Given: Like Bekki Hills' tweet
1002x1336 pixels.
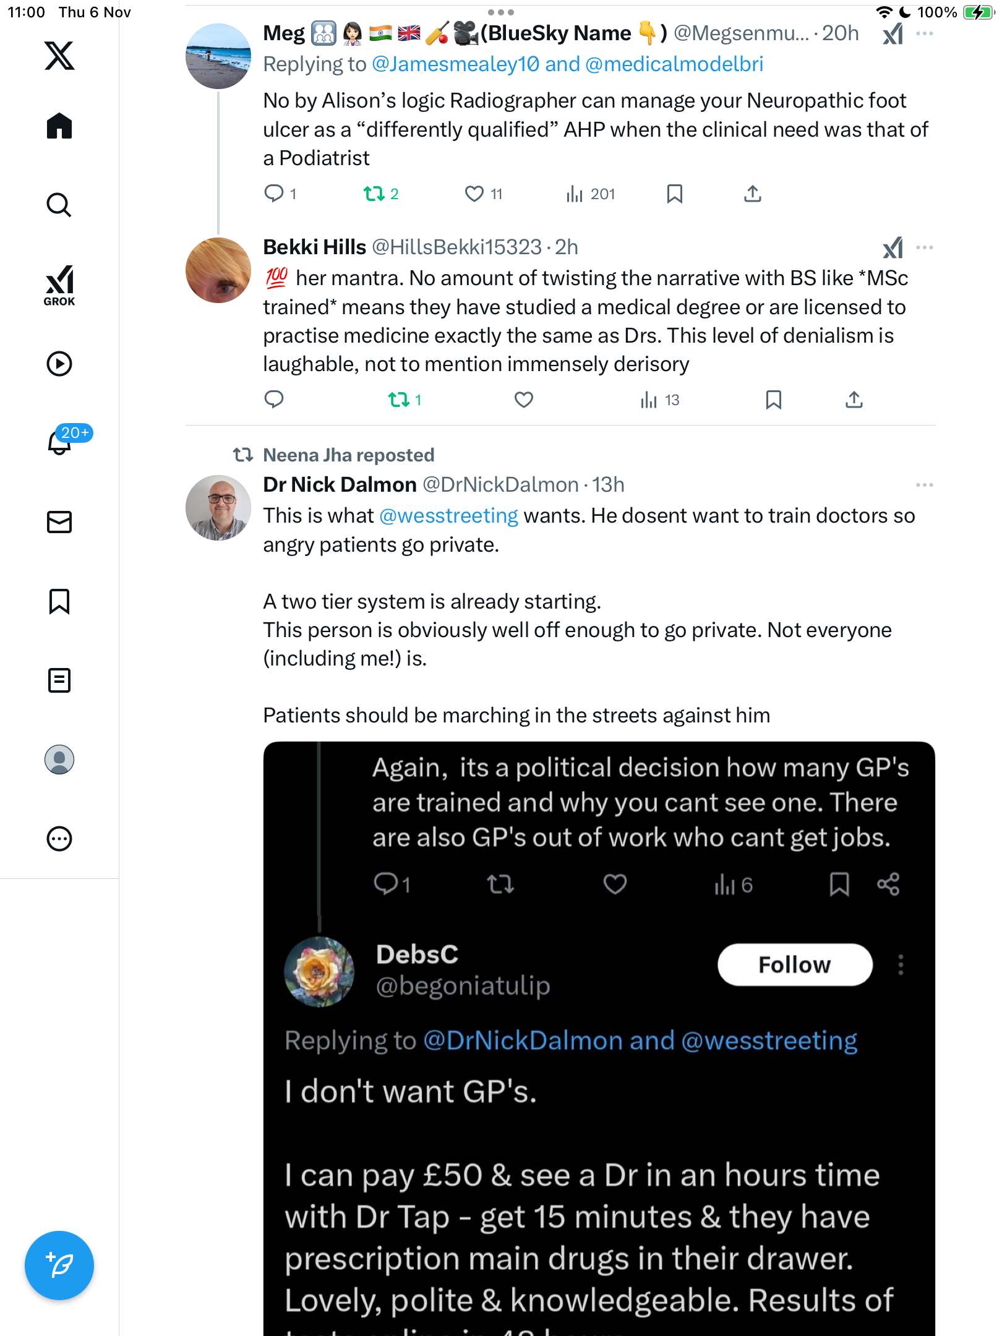Looking at the screenshot, I should (x=523, y=400).
